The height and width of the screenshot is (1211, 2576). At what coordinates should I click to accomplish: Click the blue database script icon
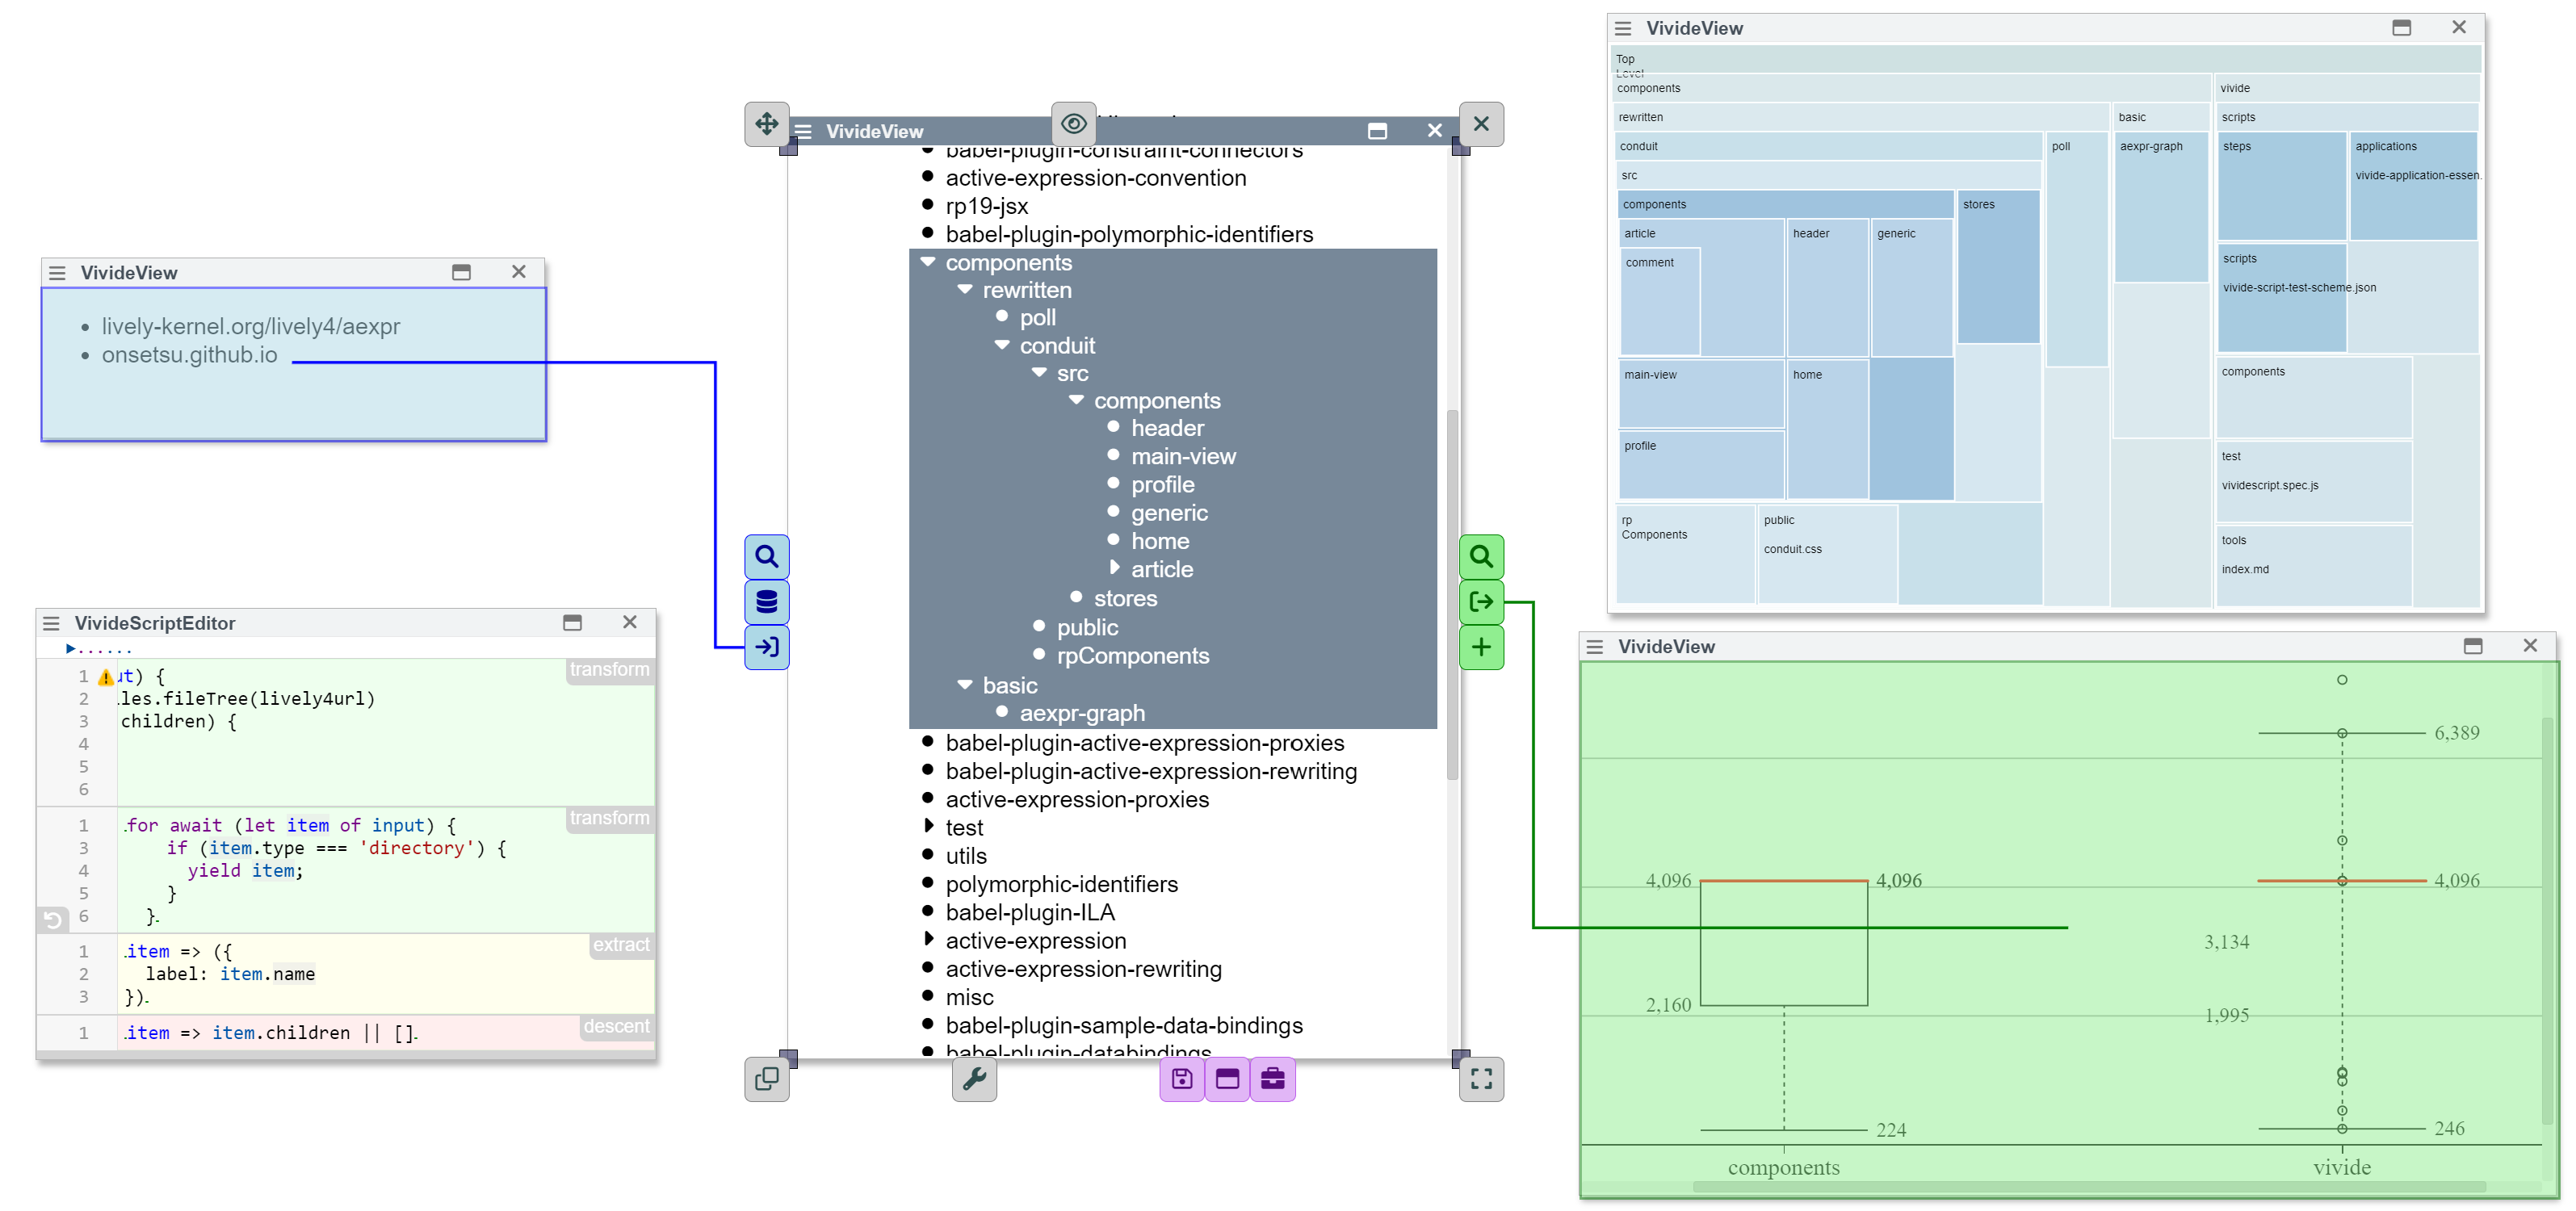pyautogui.click(x=766, y=602)
